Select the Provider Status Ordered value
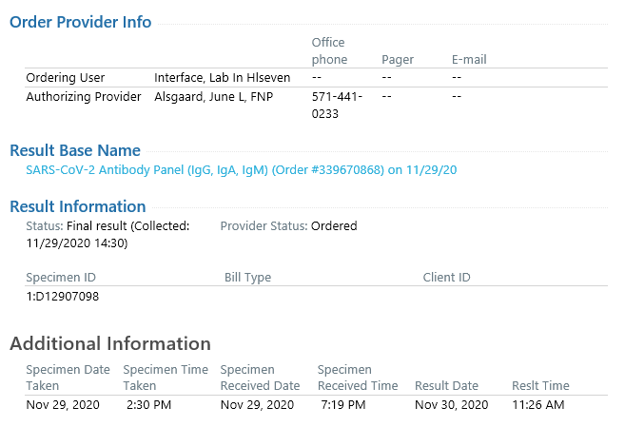Viewport: 625px width, 427px height. click(x=334, y=225)
